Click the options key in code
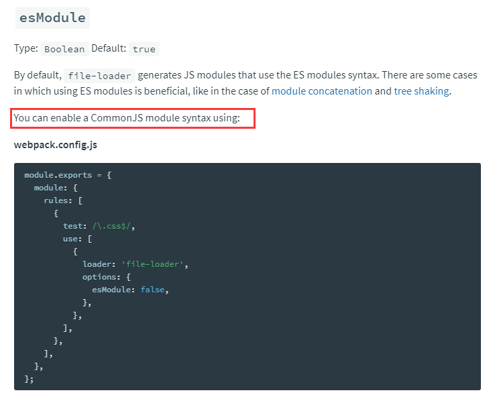Viewport: 499px width, 405px height. point(101,277)
